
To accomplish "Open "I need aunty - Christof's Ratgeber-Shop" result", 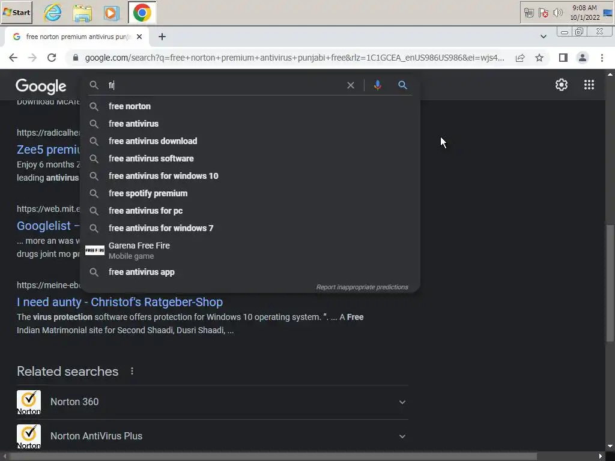I will 120,302.
